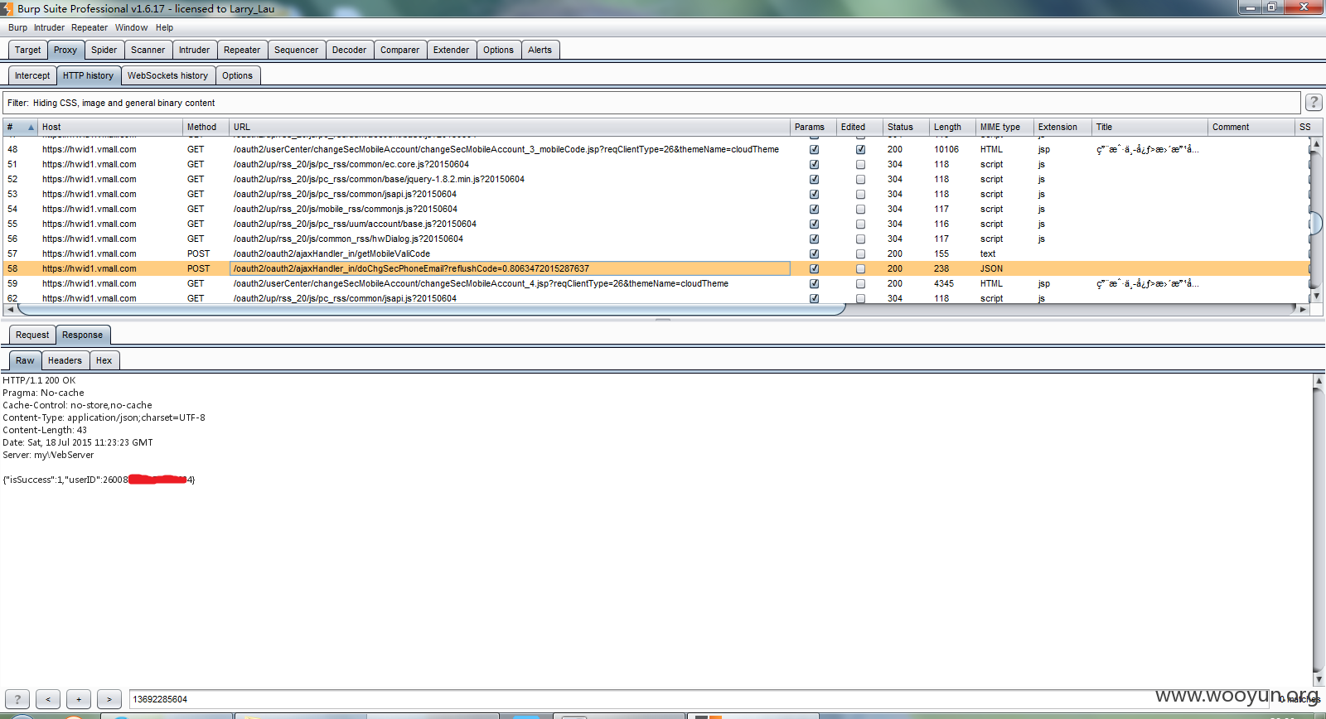Switch to the Extender tab
This screenshot has width=1326, height=719.
(451, 50)
